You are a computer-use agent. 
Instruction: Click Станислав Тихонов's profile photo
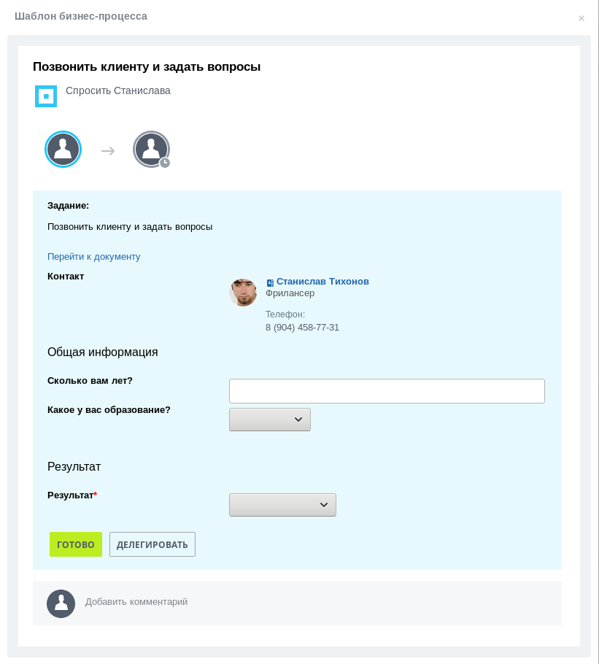[x=243, y=292]
